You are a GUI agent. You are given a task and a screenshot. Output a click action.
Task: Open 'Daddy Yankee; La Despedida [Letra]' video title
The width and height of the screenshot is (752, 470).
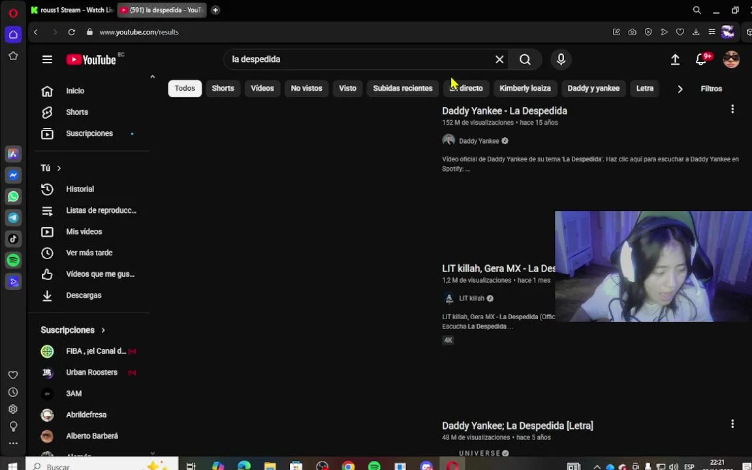click(518, 426)
